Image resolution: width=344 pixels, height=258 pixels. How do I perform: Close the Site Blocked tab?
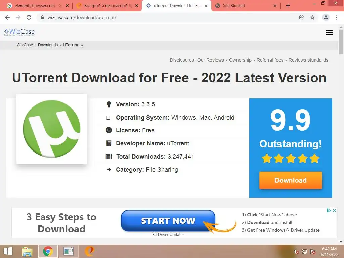pos(275,6)
